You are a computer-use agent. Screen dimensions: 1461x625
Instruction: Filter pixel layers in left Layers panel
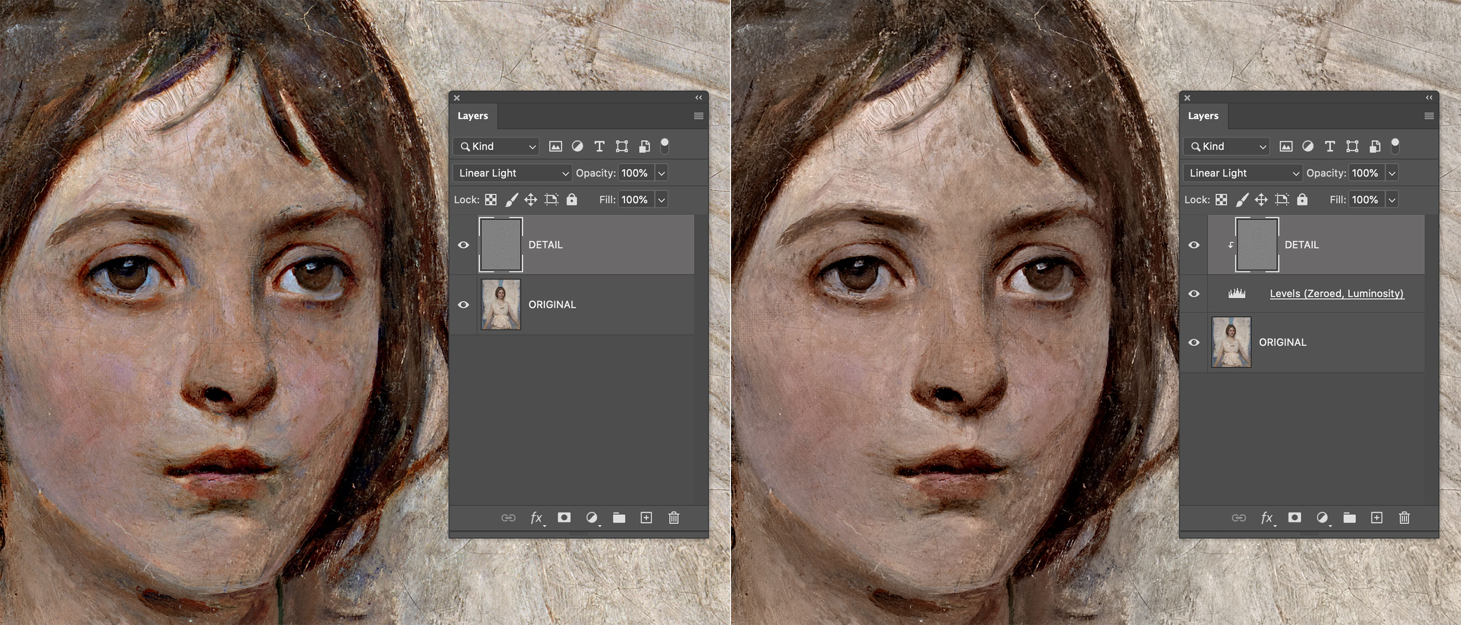coord(555,146)
